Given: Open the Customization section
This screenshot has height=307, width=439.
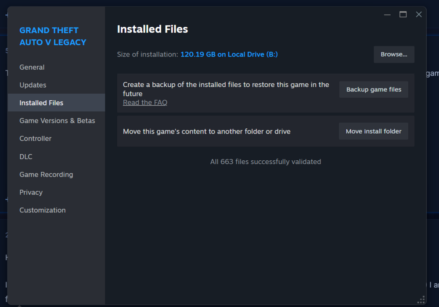Looking at the screenshot, I should click(x=42, y=210).
